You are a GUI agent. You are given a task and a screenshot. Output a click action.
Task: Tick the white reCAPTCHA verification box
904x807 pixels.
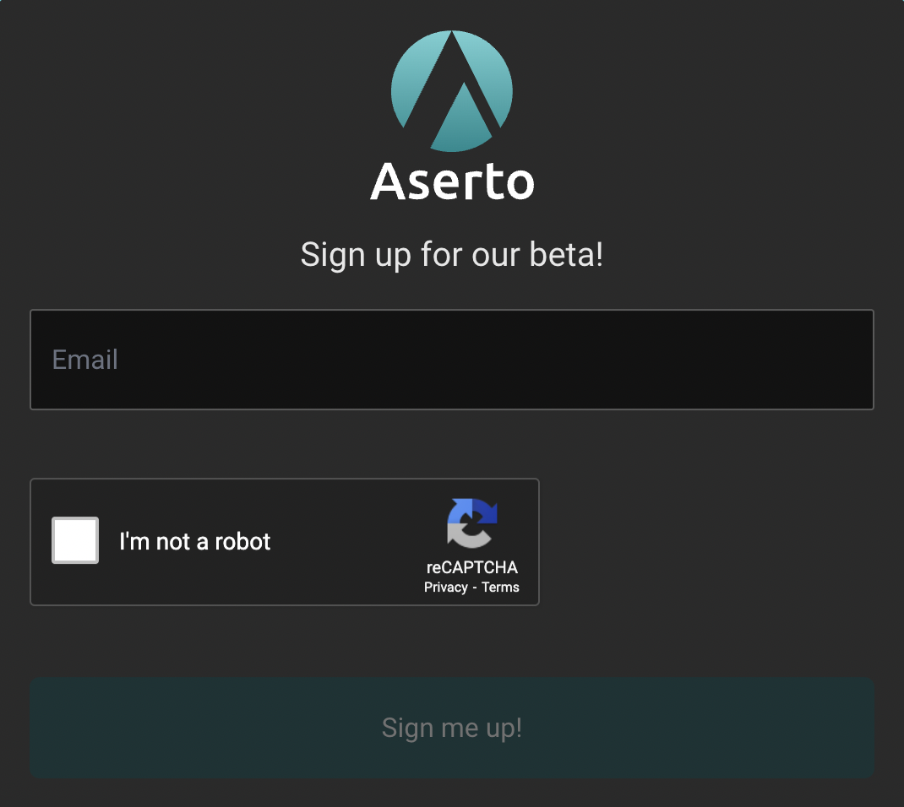click(75, 540)
